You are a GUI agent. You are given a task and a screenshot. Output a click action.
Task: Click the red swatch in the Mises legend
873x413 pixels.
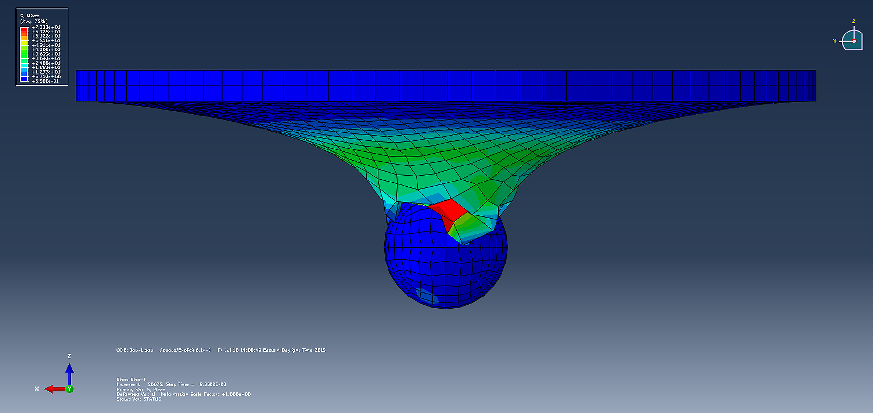(24, 29)
